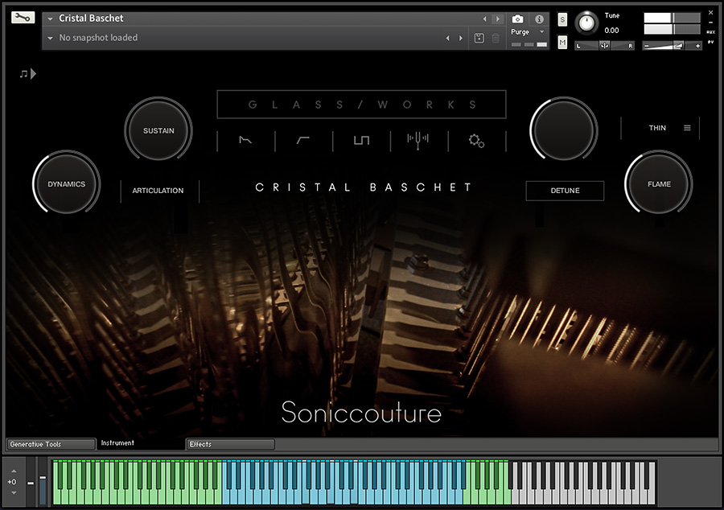Select the previous snapshot arrow
Viewport: 724px width, 510px height.
(447, 38)
